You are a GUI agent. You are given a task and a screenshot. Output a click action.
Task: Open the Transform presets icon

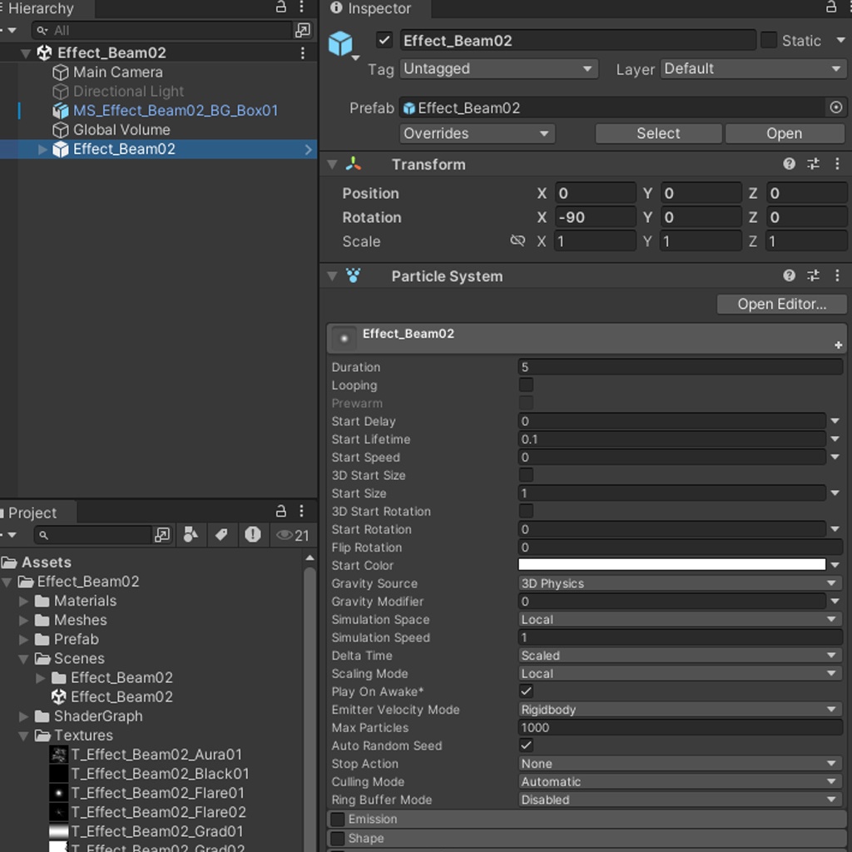pyautogui.click(x=813, y=164)
